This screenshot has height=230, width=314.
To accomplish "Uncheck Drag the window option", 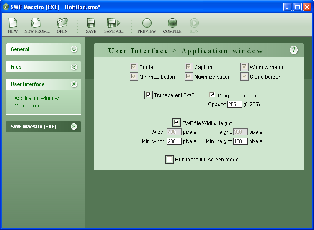I will tap(212, 95).
